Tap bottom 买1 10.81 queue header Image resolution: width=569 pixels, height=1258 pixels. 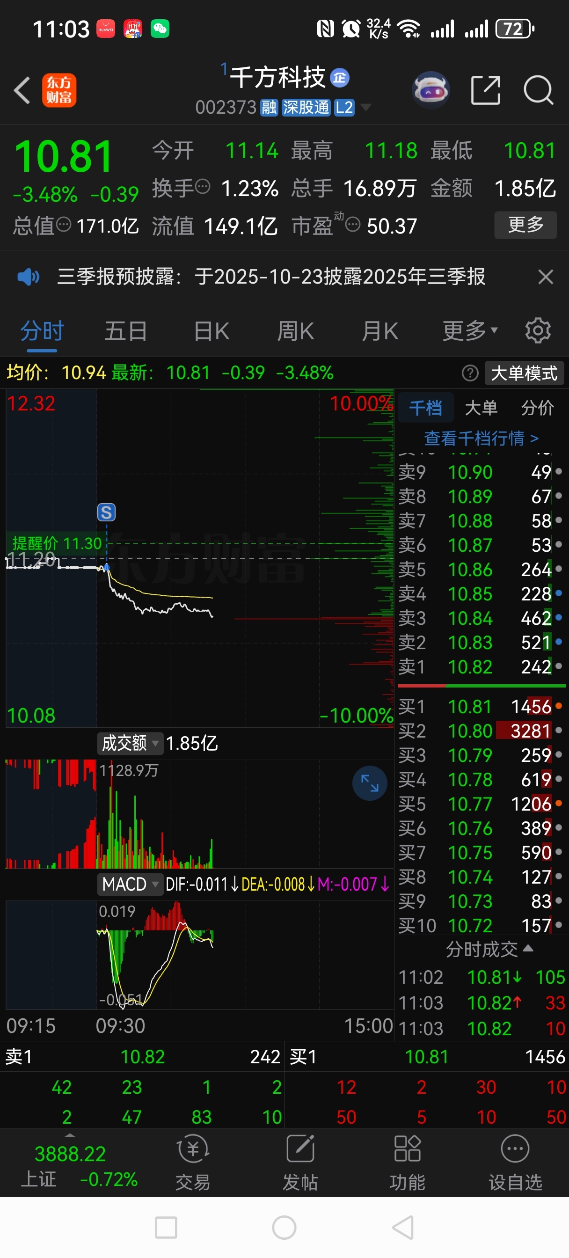pos(427,1057)
